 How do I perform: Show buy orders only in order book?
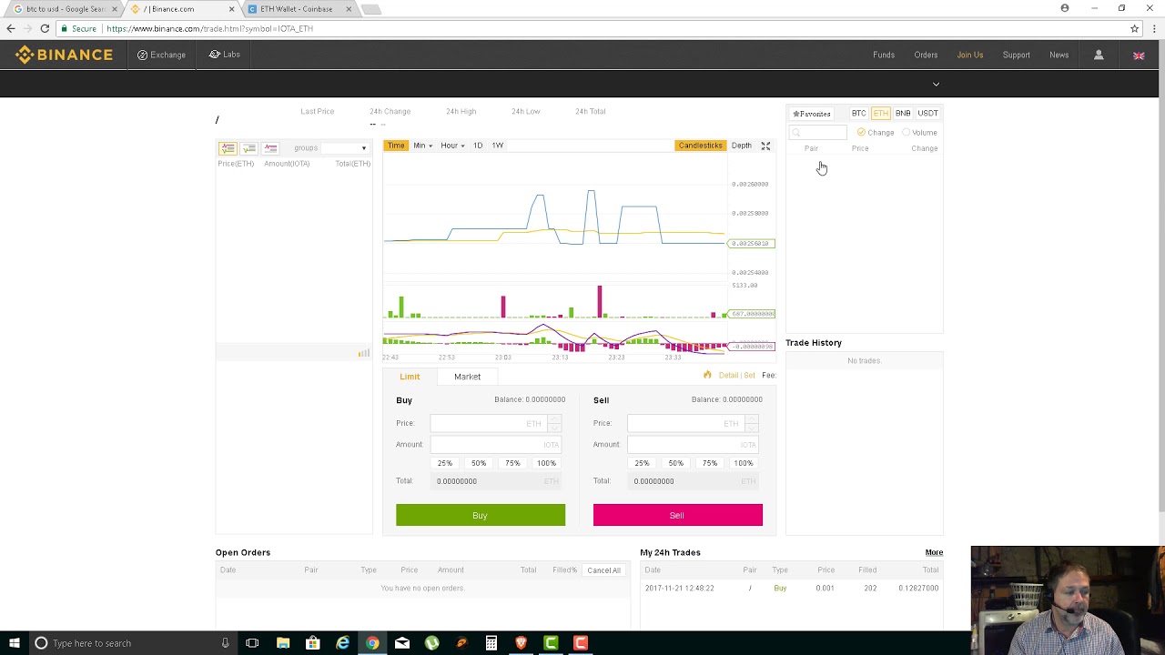248,147
